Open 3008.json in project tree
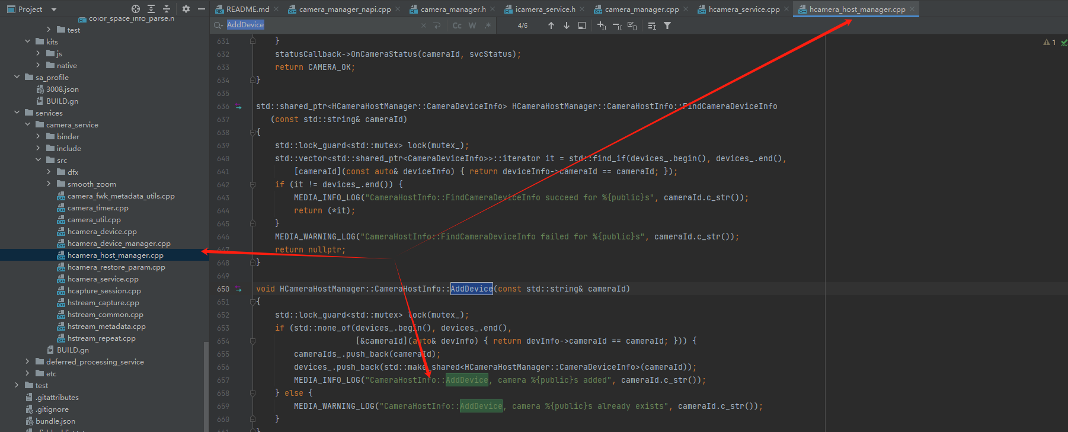Image resolution: width=1068 pixels, height=432 pixels. pos(62,89)
